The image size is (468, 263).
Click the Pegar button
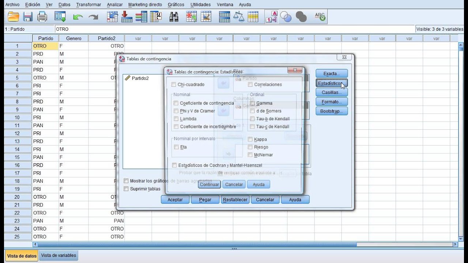tap(205, 199)
